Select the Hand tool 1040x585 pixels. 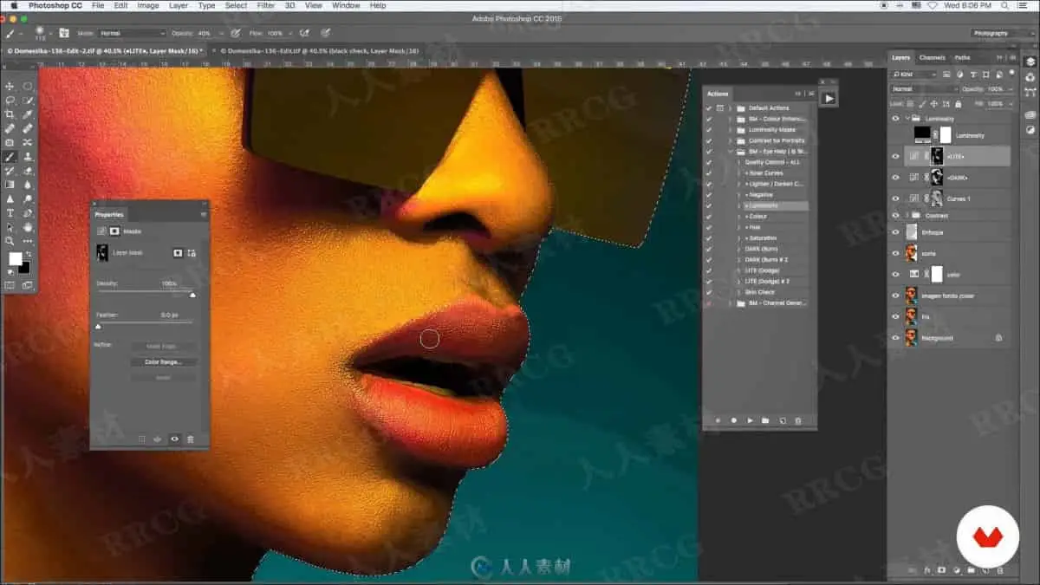29,227
